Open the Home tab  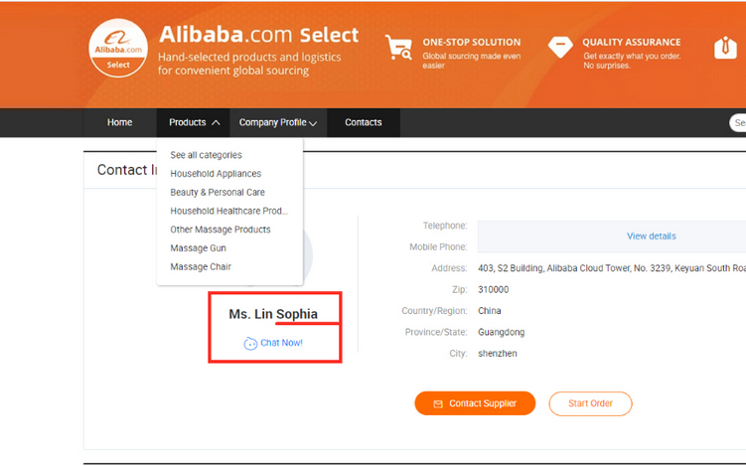(119, 123)
